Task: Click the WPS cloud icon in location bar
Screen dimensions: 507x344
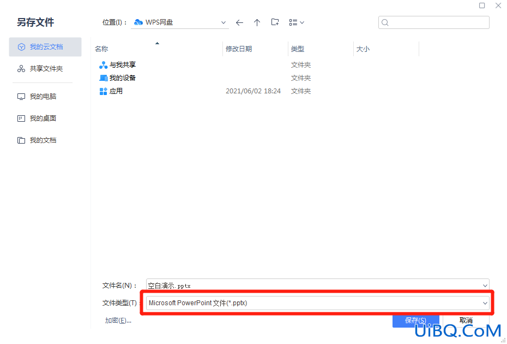Action: point(138,22)
